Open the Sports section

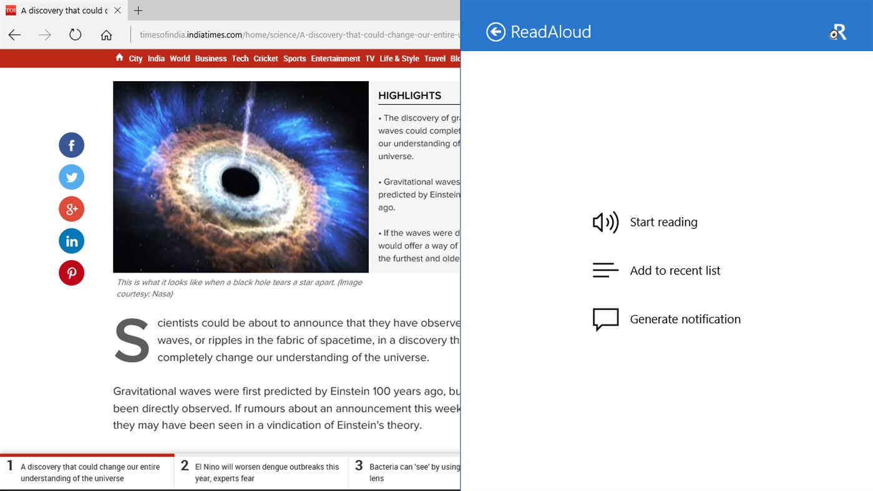[x=294, y=58]
